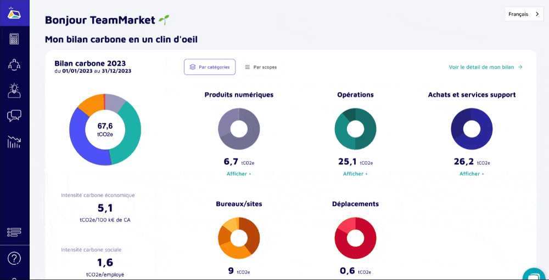Open the team/people icon in the sidebar

pyautogui.click(x=14, y=65)
